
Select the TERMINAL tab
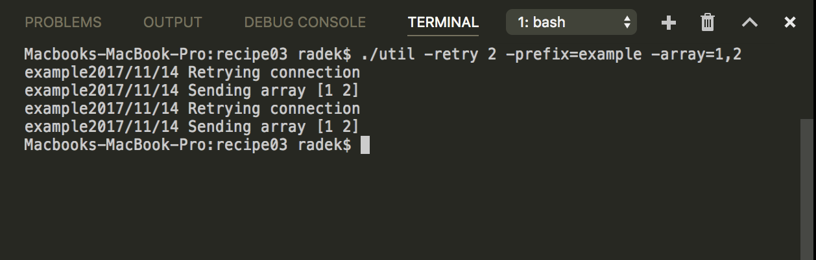[443, 23]
